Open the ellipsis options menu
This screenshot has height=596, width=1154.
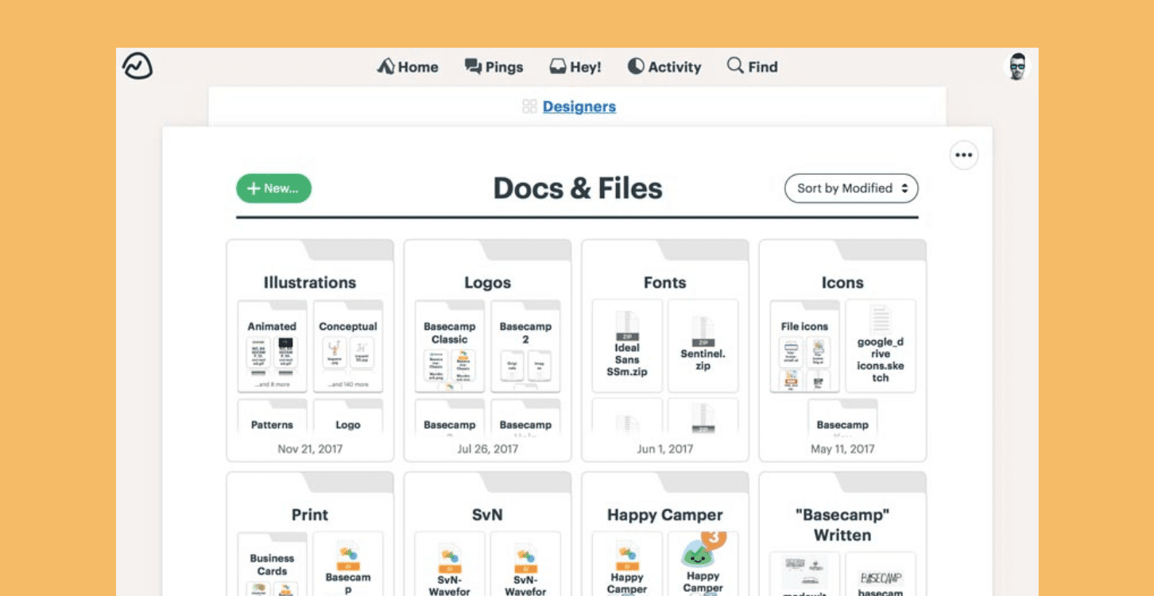pos(964,155)
